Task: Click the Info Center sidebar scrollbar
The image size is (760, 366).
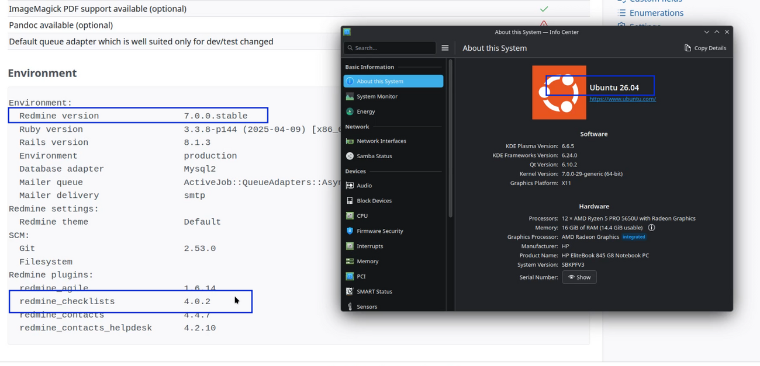Action: point(450,139)
